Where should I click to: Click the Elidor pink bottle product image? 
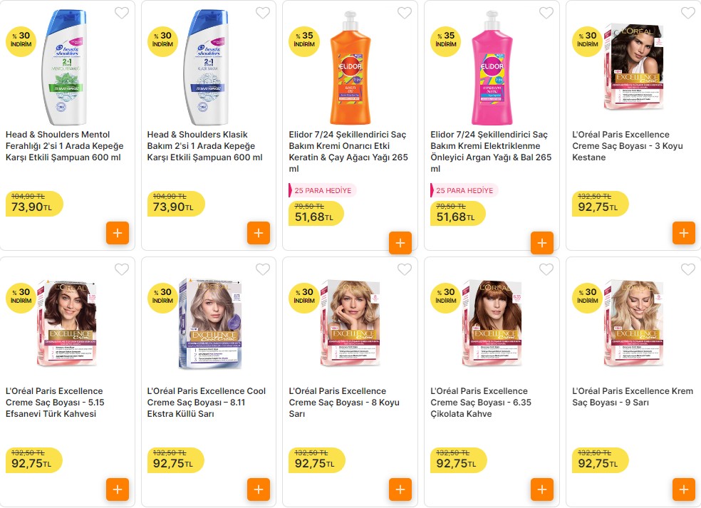(x=493, y=68)
